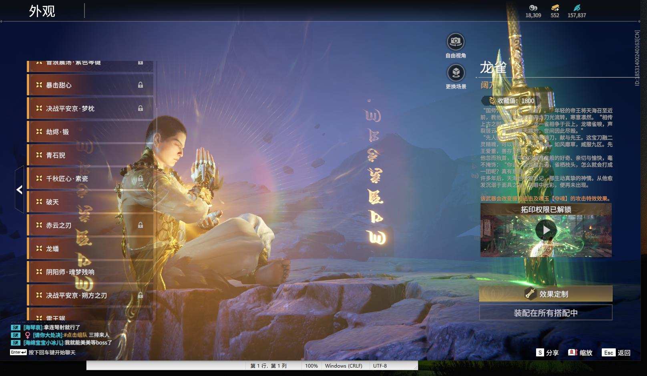The image size is (647, 376).
Task: Click the Esc 返回 back button
Action: click(x=617, y=352)
